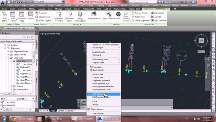
Task: Expand the Station Offset tree node
Action: click(11, 89)
